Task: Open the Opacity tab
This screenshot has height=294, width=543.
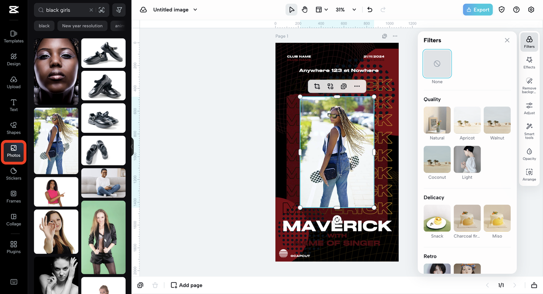Action: (x=529, y=154)
